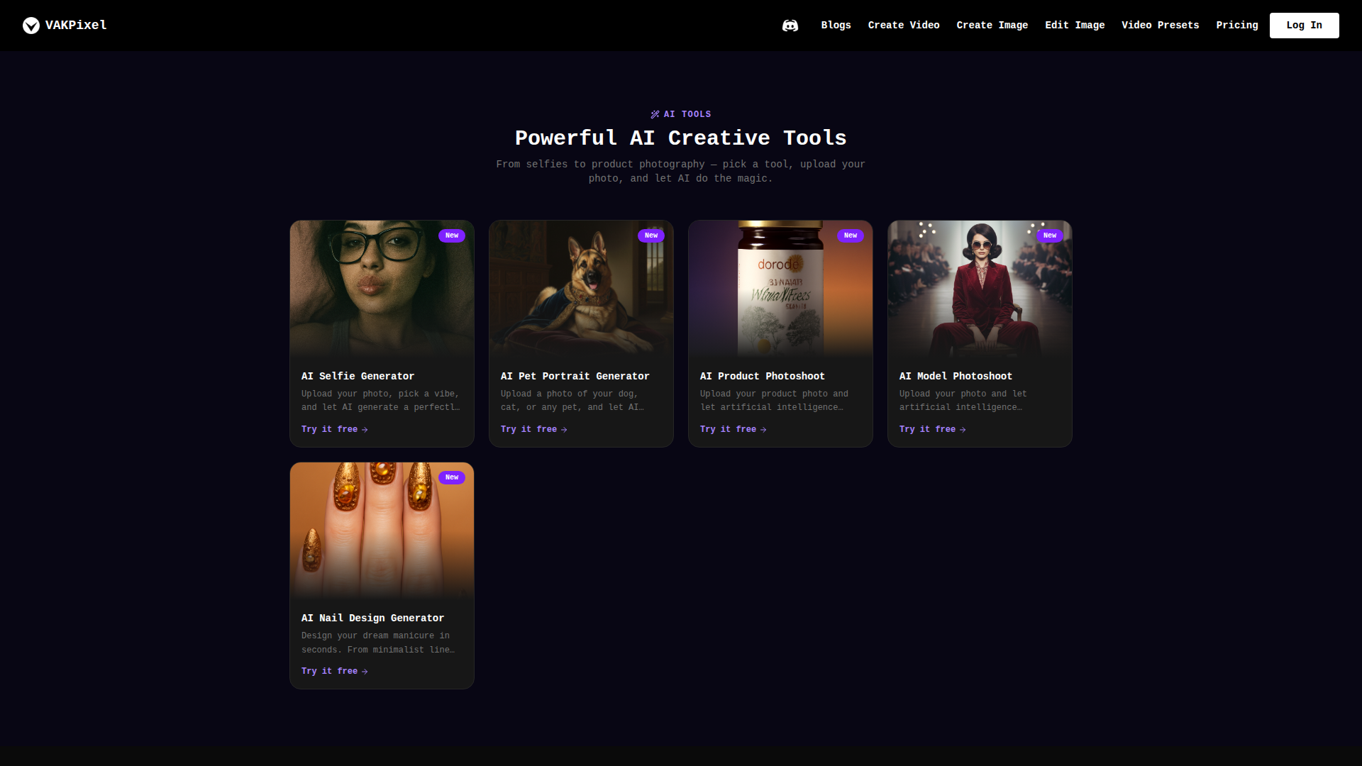The height and width of the screenshot is (766, 1362).
Task: Click the New badge on Selfie Generator card
Action: click(x=451, y=235)
